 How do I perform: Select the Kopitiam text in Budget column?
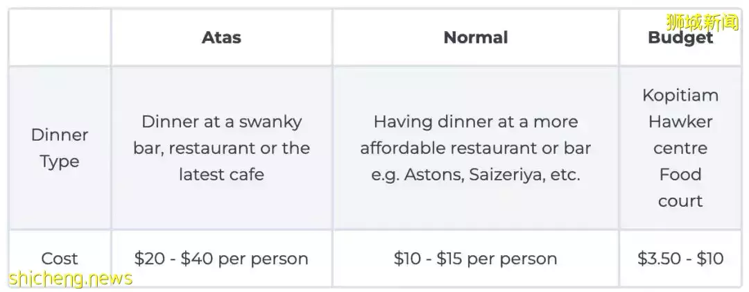(680, 95)
